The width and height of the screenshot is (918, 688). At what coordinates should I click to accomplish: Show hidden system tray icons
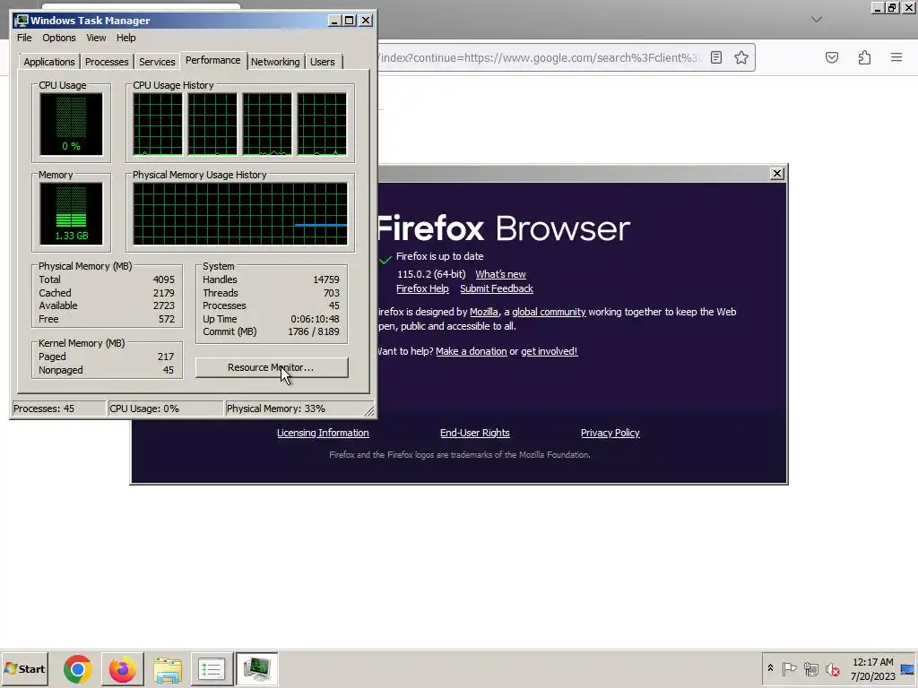(x=770, y=668)
